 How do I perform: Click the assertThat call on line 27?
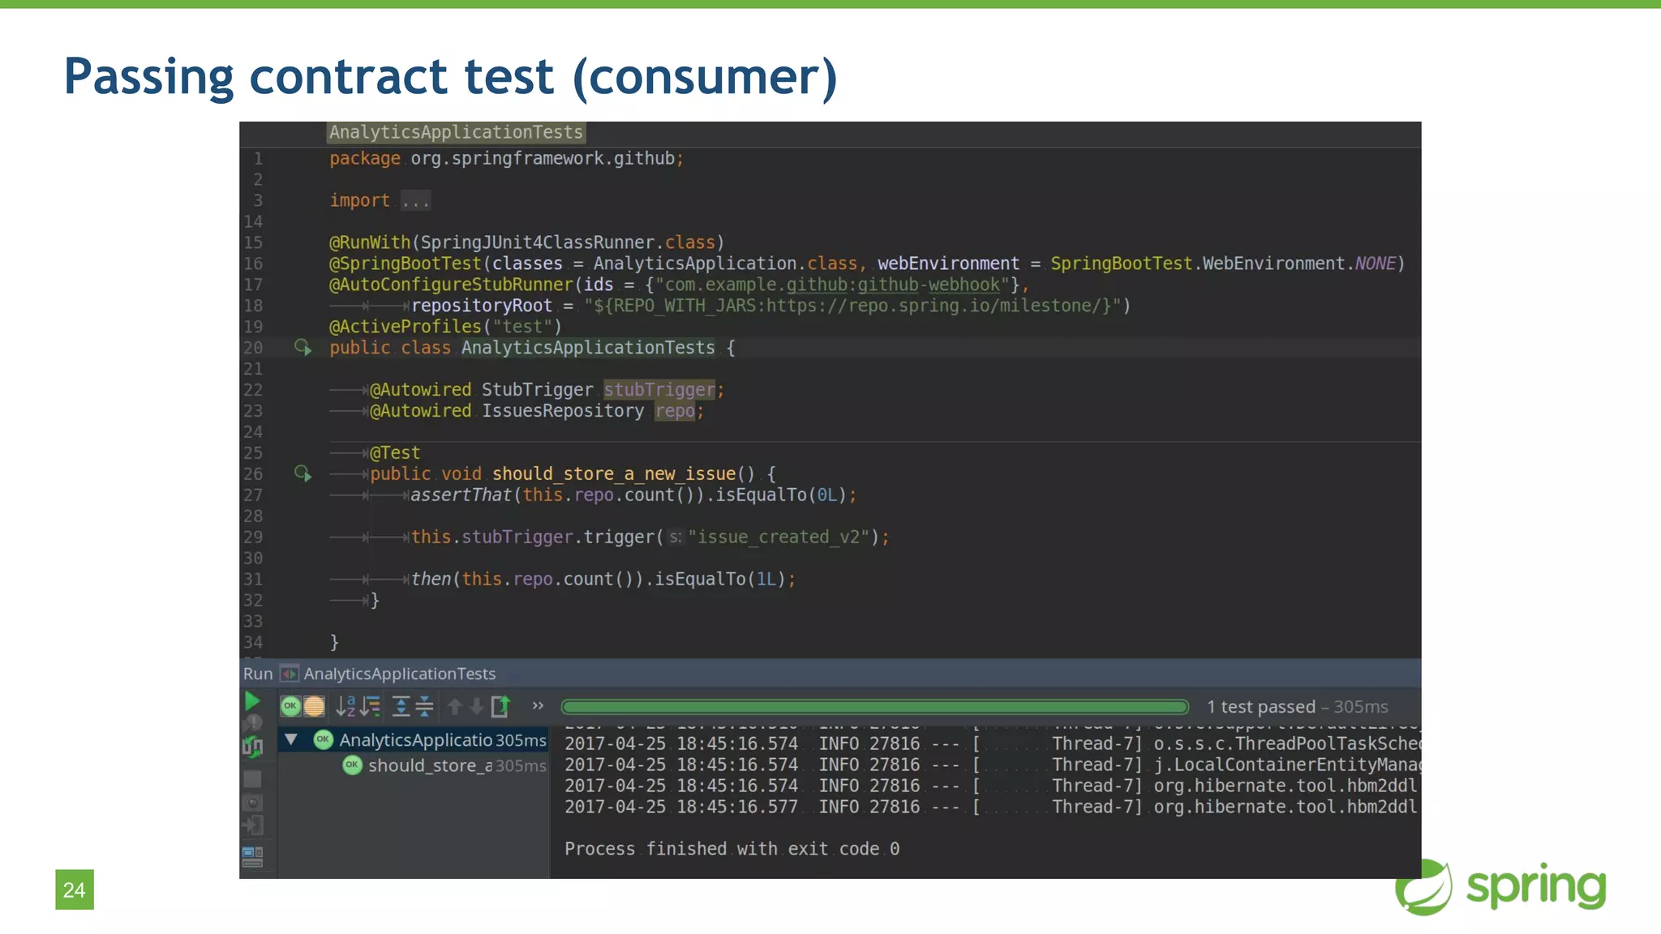461,495
